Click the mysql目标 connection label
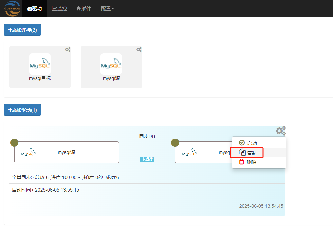 [40, 78]
